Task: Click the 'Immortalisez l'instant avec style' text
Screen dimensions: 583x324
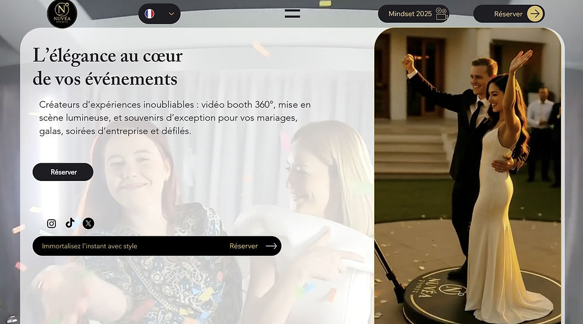Action: coord(90,246)
